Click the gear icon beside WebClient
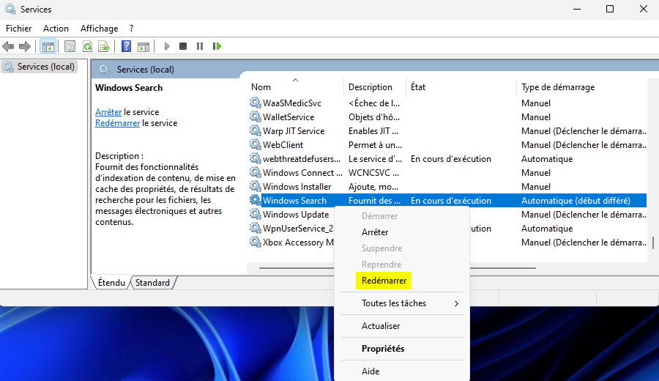Image resolution: width=659 pixels, height=381 pixels. [x=255, y=144]
